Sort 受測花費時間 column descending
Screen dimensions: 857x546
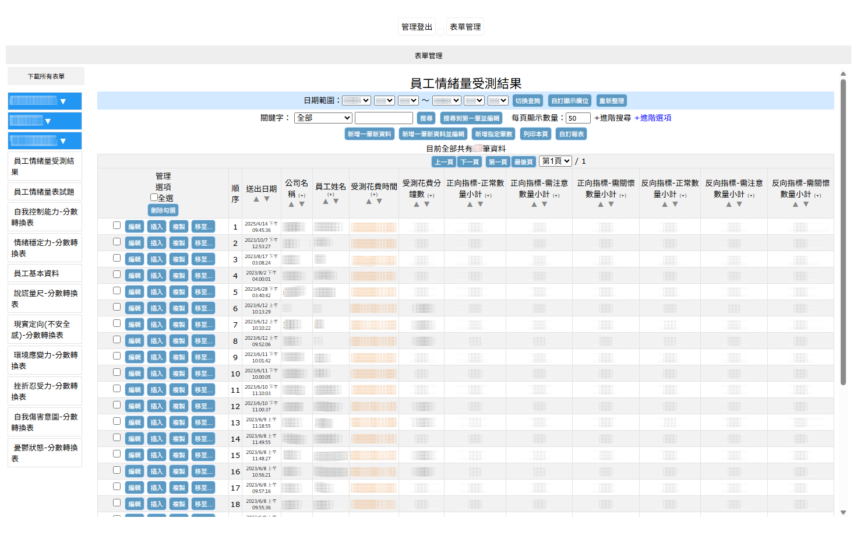[x=379, y=202]
